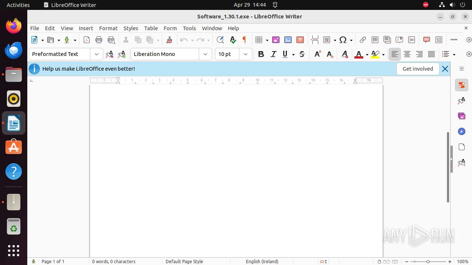This screenshot has width=472, height=265.
Task: Open the Help menu
Action: coord(233,28)
